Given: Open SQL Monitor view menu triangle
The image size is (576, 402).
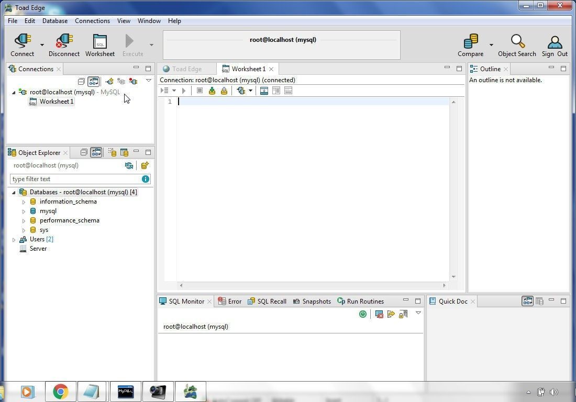Looking at the screenshot, I should pos(418,313).
